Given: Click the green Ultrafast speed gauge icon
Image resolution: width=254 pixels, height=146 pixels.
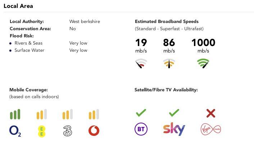Looking at the screenshot, I should pos(203,64).
